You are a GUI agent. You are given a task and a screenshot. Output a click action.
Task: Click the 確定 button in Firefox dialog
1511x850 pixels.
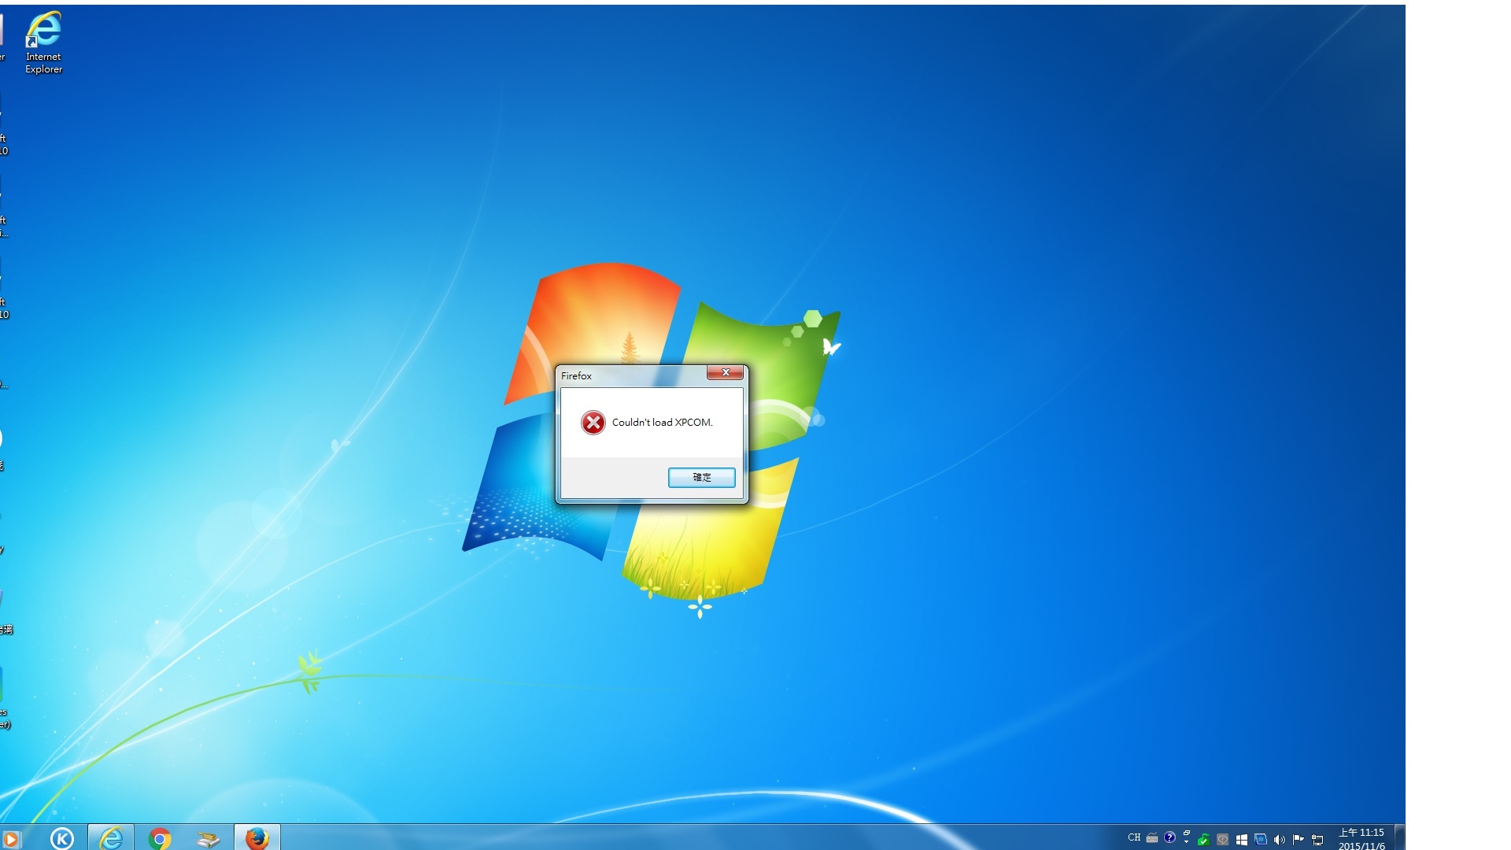[701, 477]
